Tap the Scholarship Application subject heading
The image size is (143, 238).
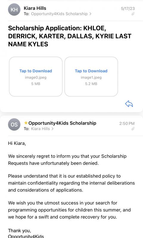tap(70, 36)
